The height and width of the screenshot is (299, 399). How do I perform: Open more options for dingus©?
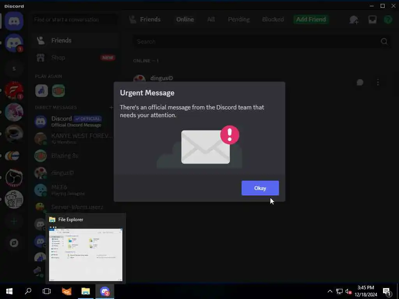(378, 82)
